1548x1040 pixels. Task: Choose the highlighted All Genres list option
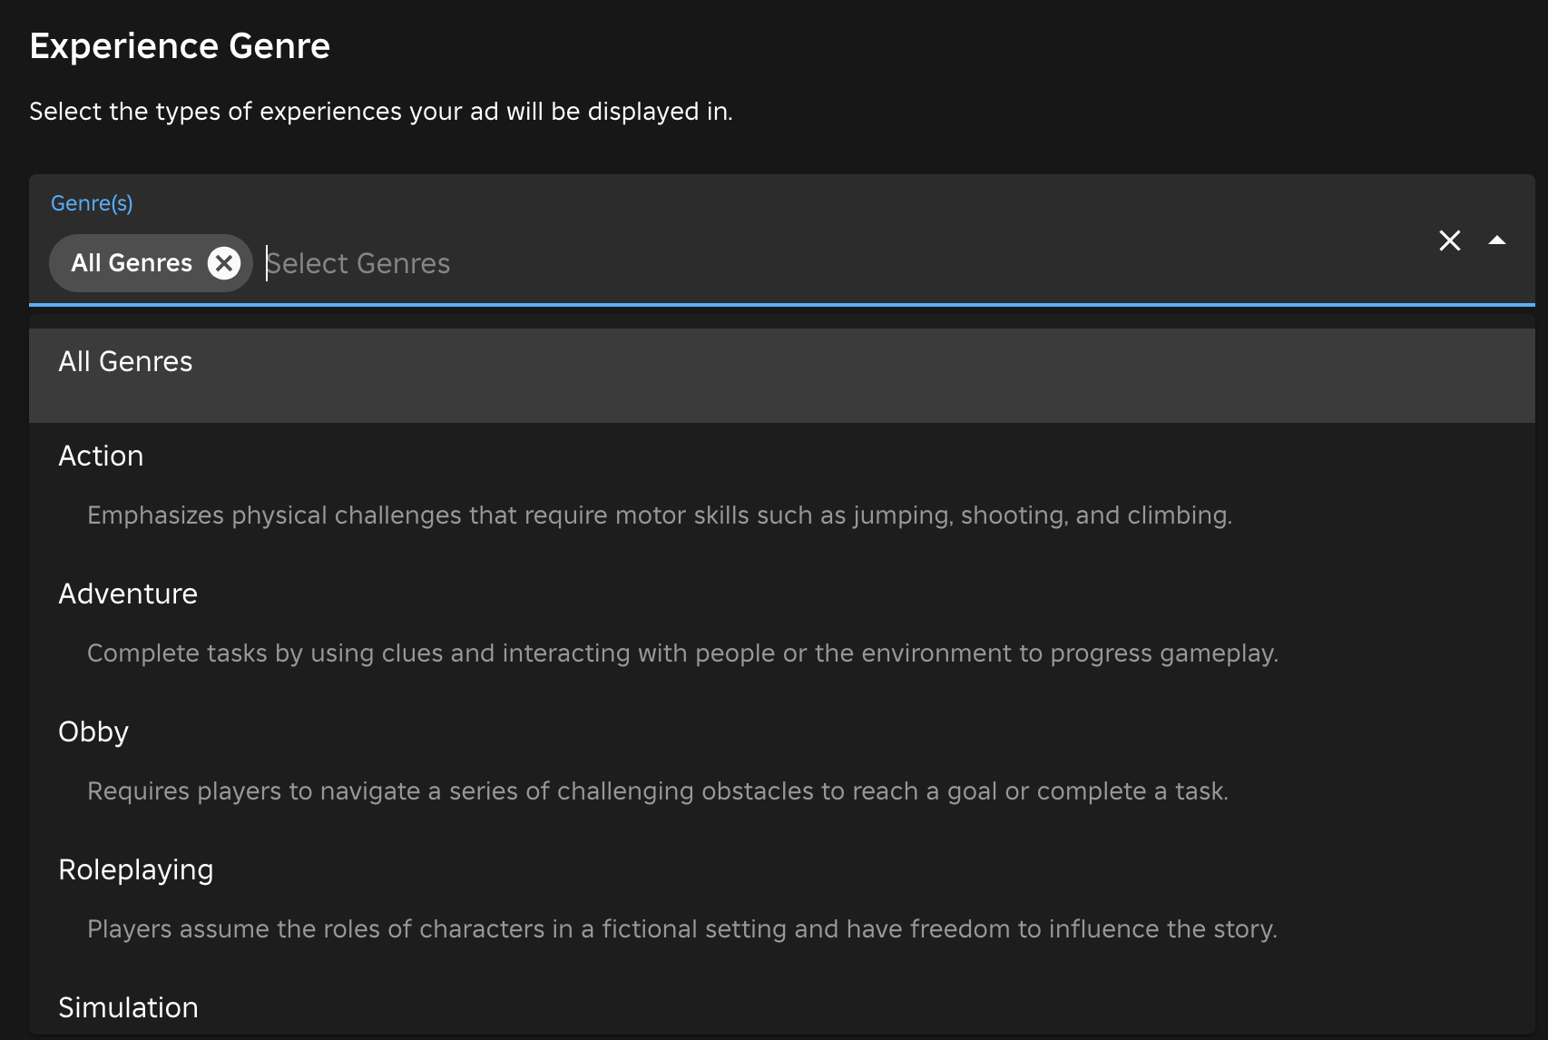(125, 362)
